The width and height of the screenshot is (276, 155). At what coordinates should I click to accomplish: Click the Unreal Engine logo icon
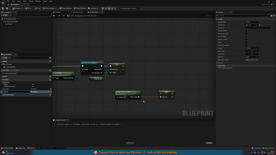[3, 3]
